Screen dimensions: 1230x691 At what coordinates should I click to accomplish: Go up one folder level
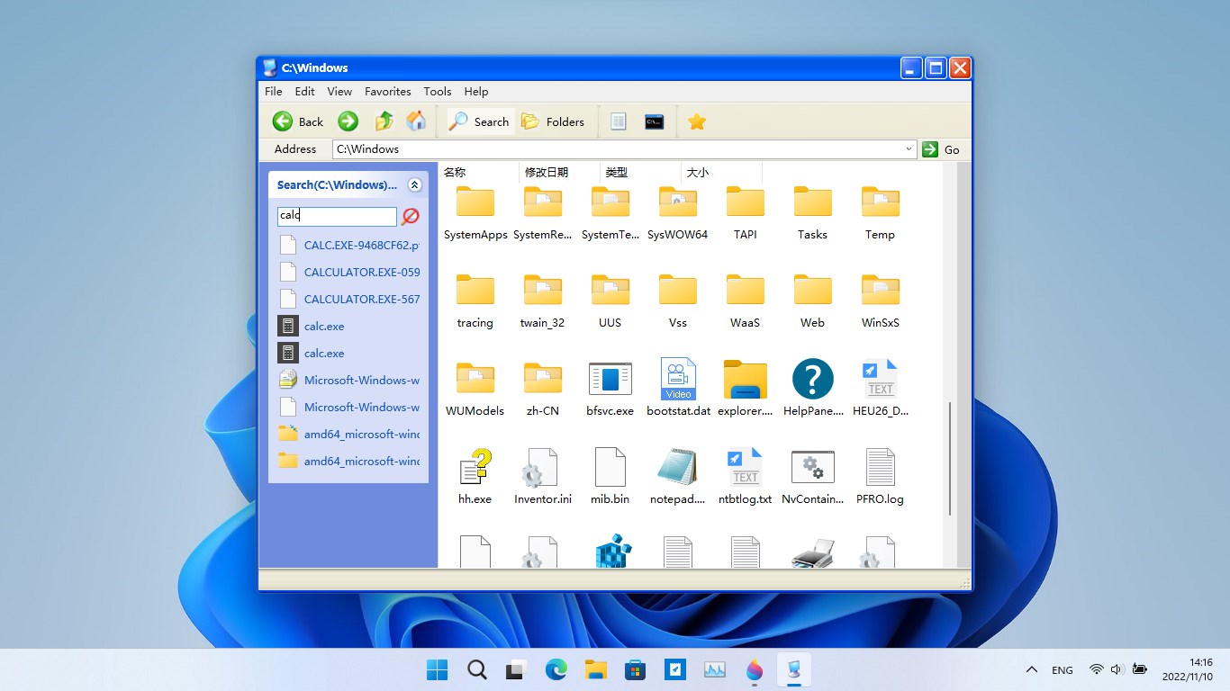384,121
